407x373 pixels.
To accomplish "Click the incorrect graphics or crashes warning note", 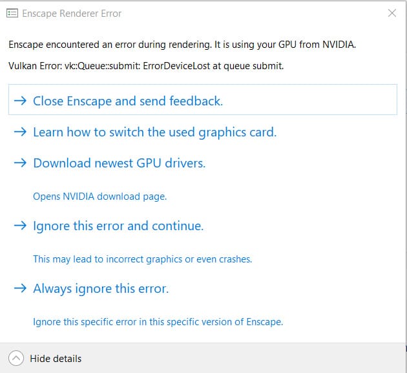I will click(142, 259).
